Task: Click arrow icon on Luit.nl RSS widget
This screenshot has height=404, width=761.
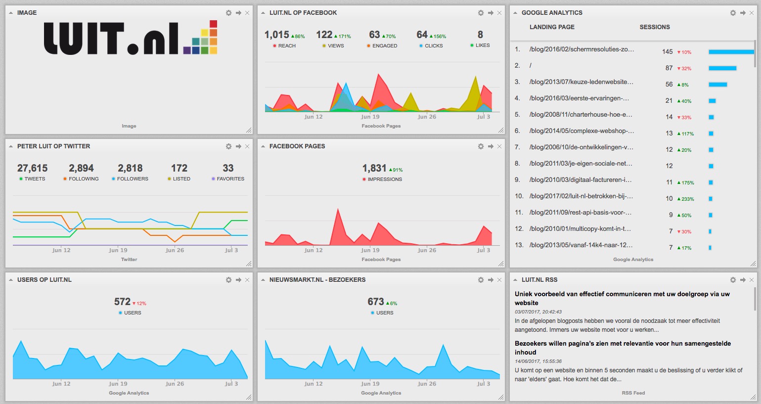Action: 743,280
